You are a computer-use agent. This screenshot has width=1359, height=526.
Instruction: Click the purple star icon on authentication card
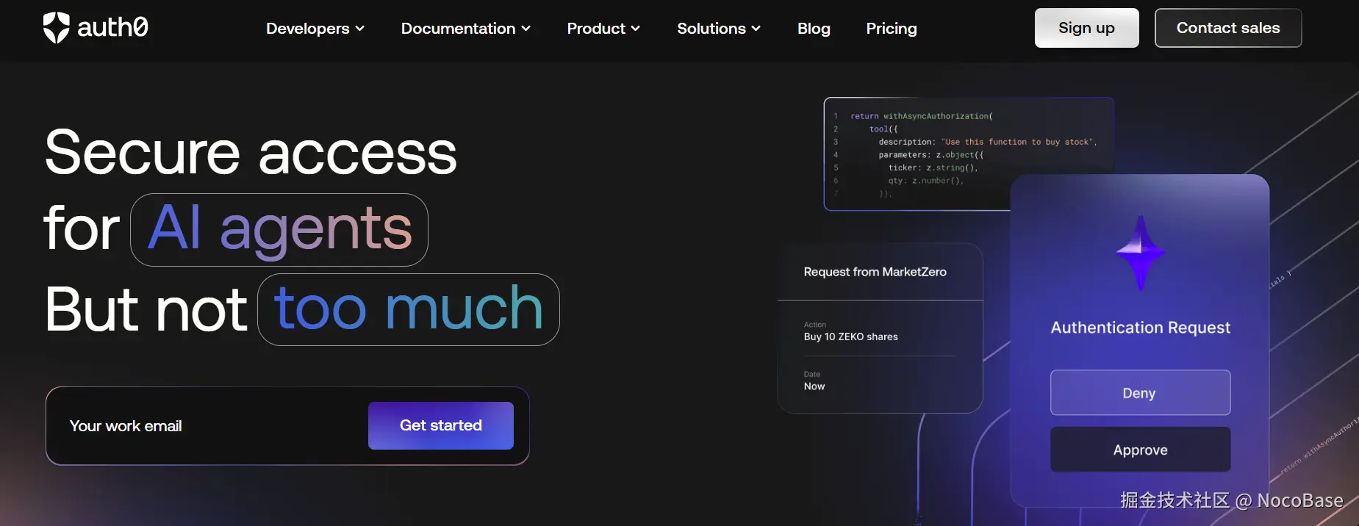tap(1141, 253)
